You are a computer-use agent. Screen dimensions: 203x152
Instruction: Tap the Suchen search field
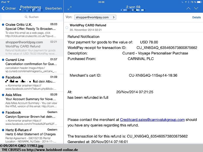(32, 17)
